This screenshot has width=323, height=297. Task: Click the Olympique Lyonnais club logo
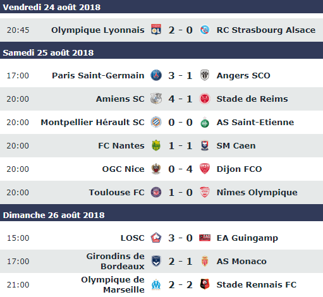[x=156, y=30]
